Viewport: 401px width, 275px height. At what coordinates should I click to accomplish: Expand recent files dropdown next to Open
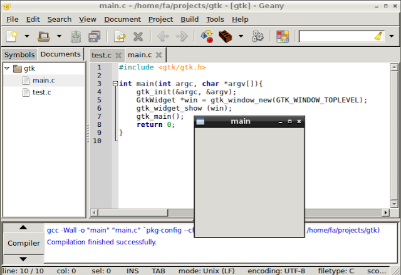[x=59, y=36]
